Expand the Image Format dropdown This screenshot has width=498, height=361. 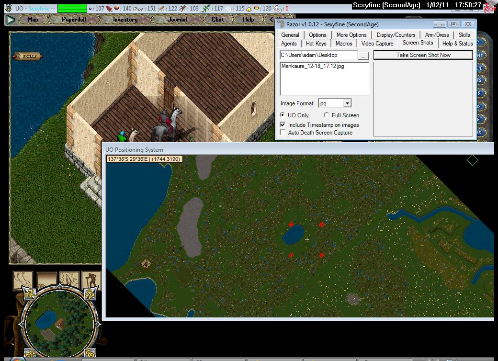click(347, 103)
